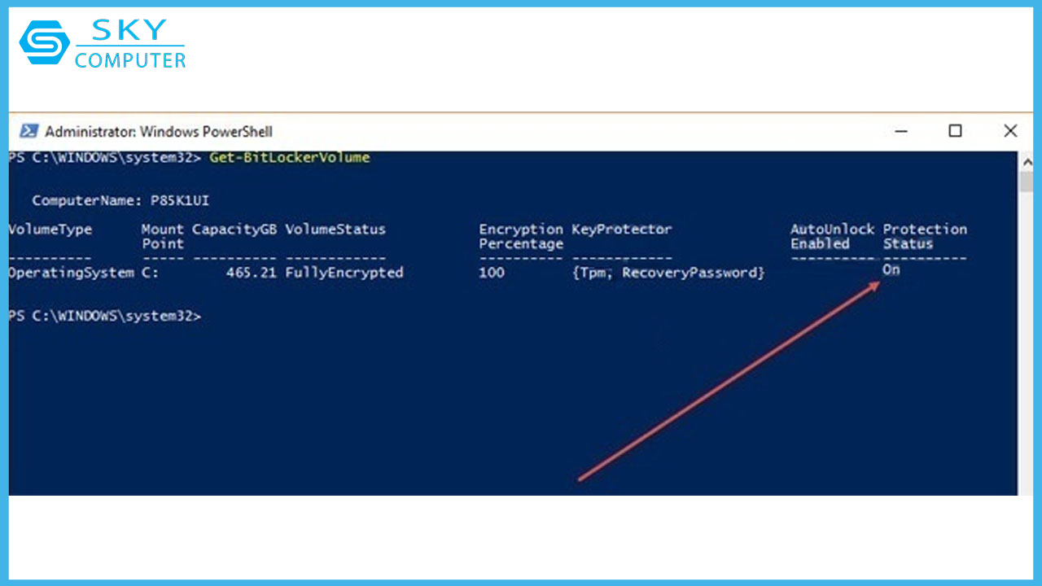Image resolution: width=1042 pixels, height=586 pixels.
Task: Maximize the PowerShell window
Action: 955,131
